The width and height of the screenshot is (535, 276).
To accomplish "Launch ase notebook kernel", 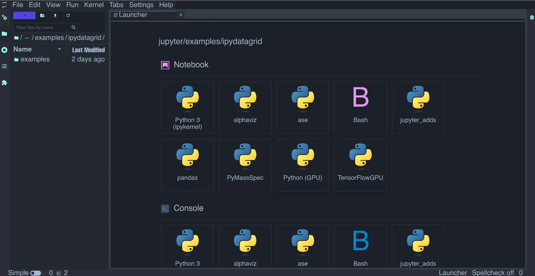I will pyautogui.click(x=303, y=107).
